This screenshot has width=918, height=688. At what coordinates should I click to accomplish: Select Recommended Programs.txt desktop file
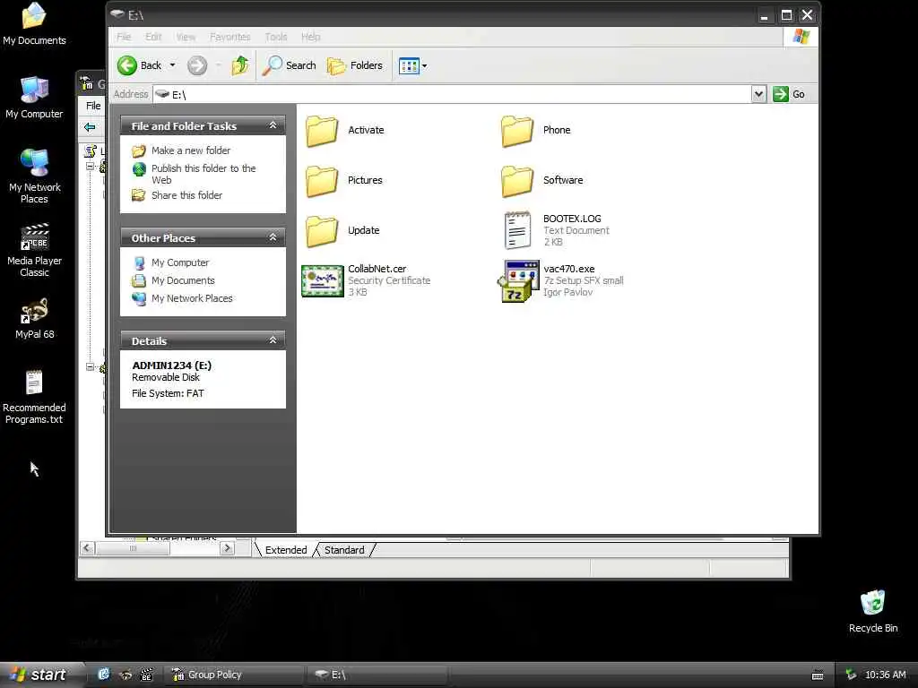pyautogui.click(x=35, y=397)
